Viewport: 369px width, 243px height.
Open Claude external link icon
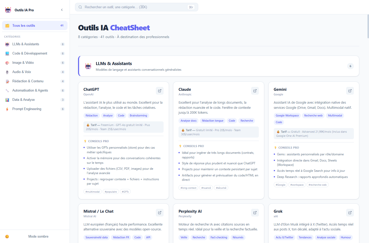click(255, 91)
